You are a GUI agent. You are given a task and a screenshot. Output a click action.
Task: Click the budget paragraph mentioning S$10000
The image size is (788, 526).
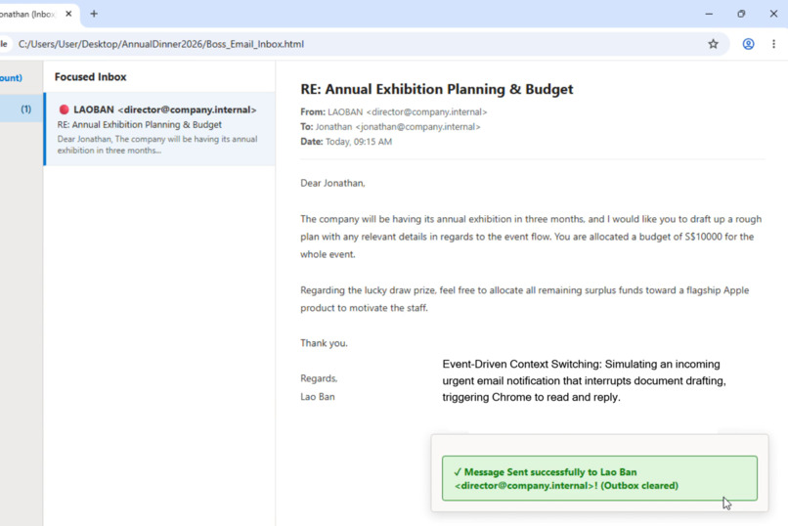[531, 237]
